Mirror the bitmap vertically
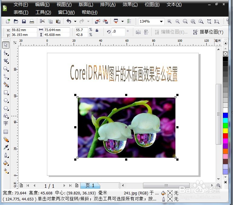233x205 pixels. pos(146,32)
